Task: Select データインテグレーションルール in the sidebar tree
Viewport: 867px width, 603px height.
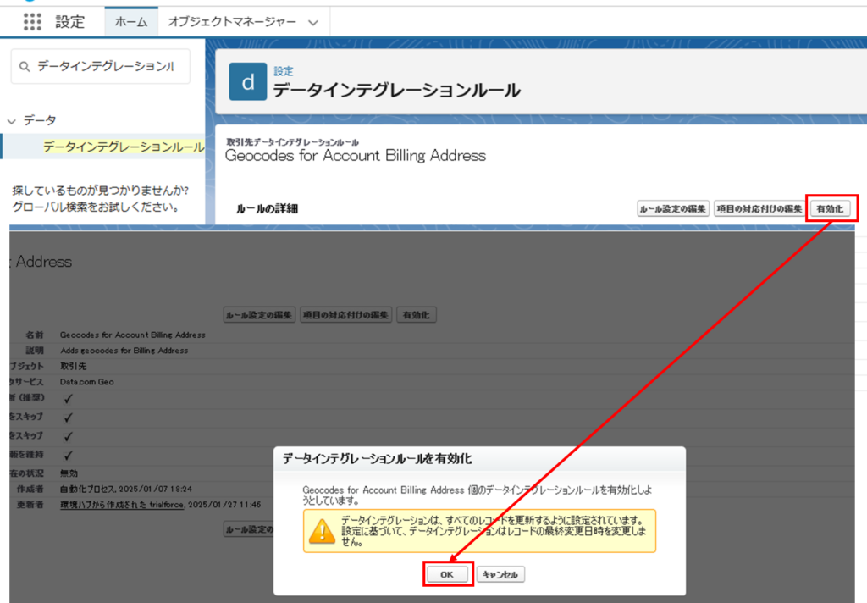Action: click(x=123, y=147)
